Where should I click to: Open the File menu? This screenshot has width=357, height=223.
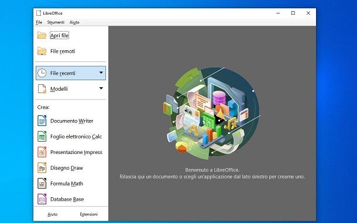click(39, 22)
